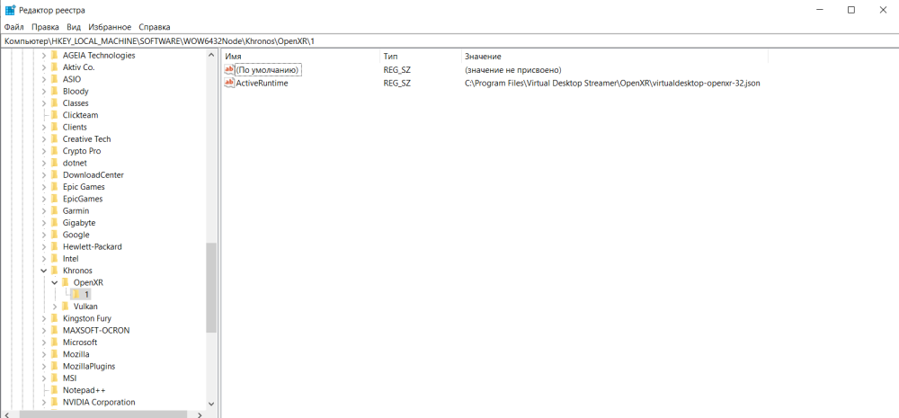Select the MozillaPlugins folder icon

tap(55, 366)
